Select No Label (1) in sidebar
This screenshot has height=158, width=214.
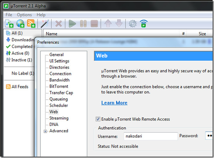23,73
